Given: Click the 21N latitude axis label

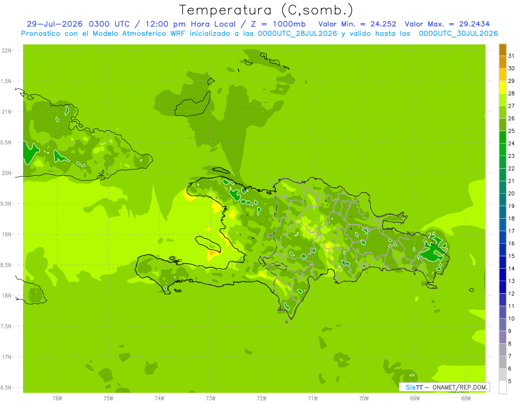Looking at the screenshot, I should (7, 112).
